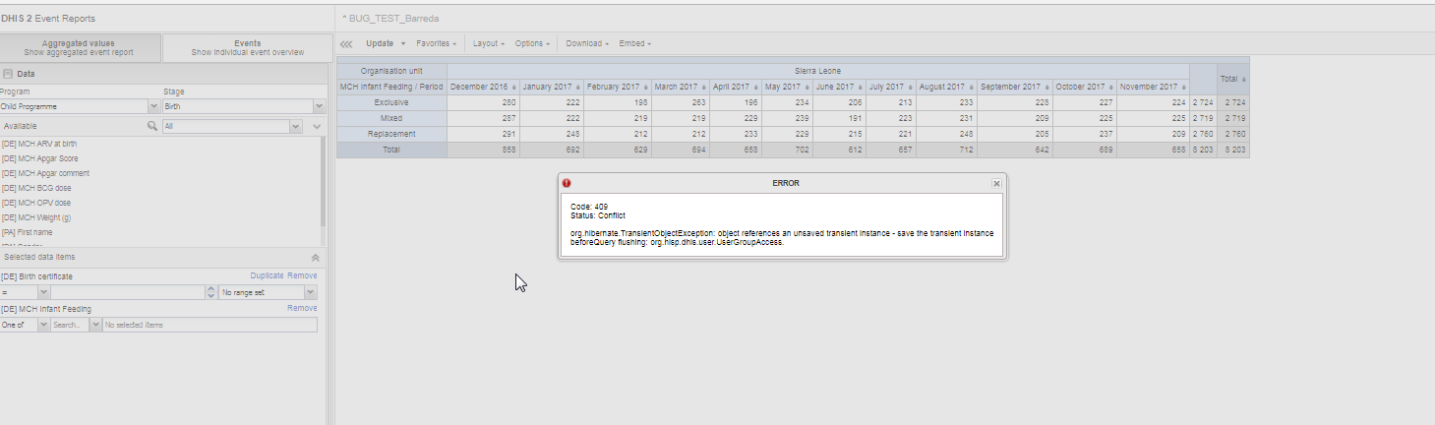Click Duplicate link for Birth certificate
This screenshot has height=425, width=1435.
(267, 276)
